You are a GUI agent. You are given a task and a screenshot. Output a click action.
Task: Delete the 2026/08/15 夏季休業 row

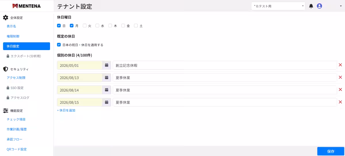point(340,102)
